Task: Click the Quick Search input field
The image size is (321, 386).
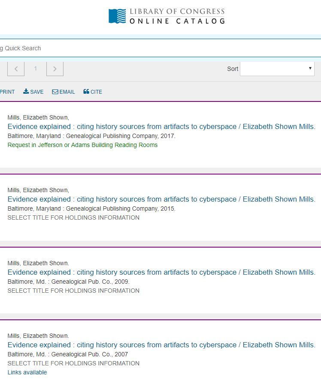Action: coord(159,48)
